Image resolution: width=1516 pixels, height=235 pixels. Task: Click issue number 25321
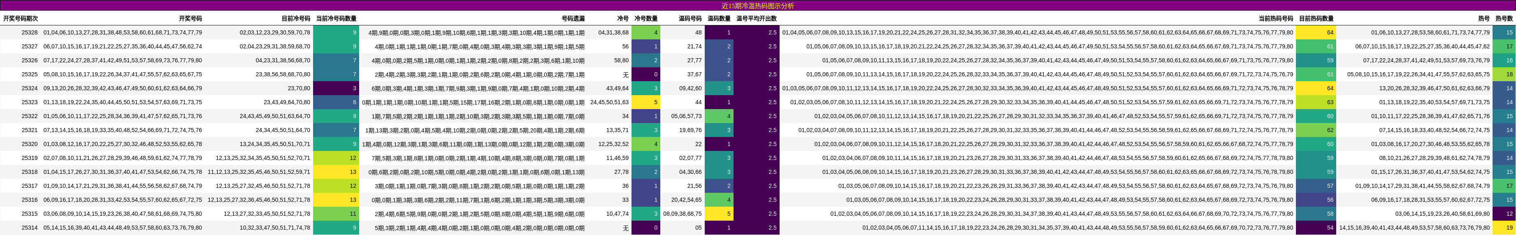pyautogui.click(x=30, y=130)
